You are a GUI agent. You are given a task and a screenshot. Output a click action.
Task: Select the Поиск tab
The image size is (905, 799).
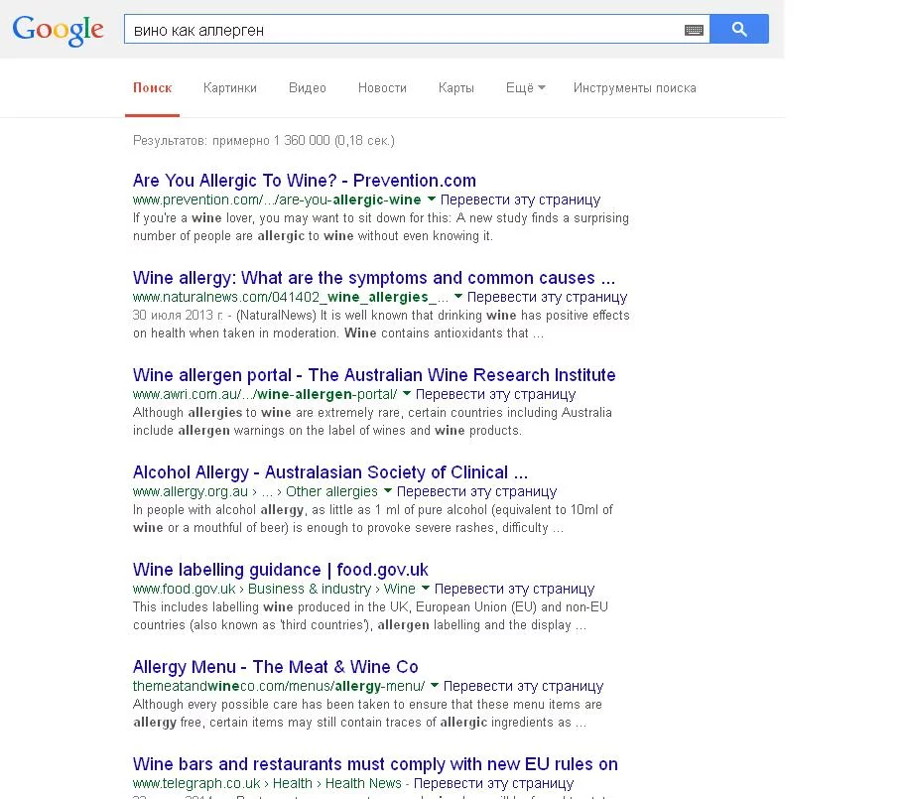tap(153, 87)
